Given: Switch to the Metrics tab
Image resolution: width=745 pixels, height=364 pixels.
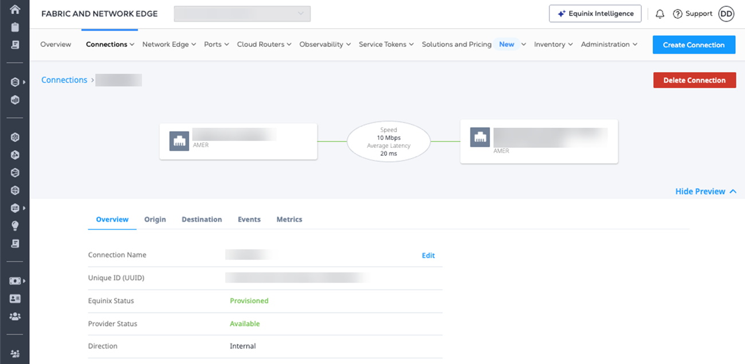Looking at the screenshot, I should pos(289,220).
